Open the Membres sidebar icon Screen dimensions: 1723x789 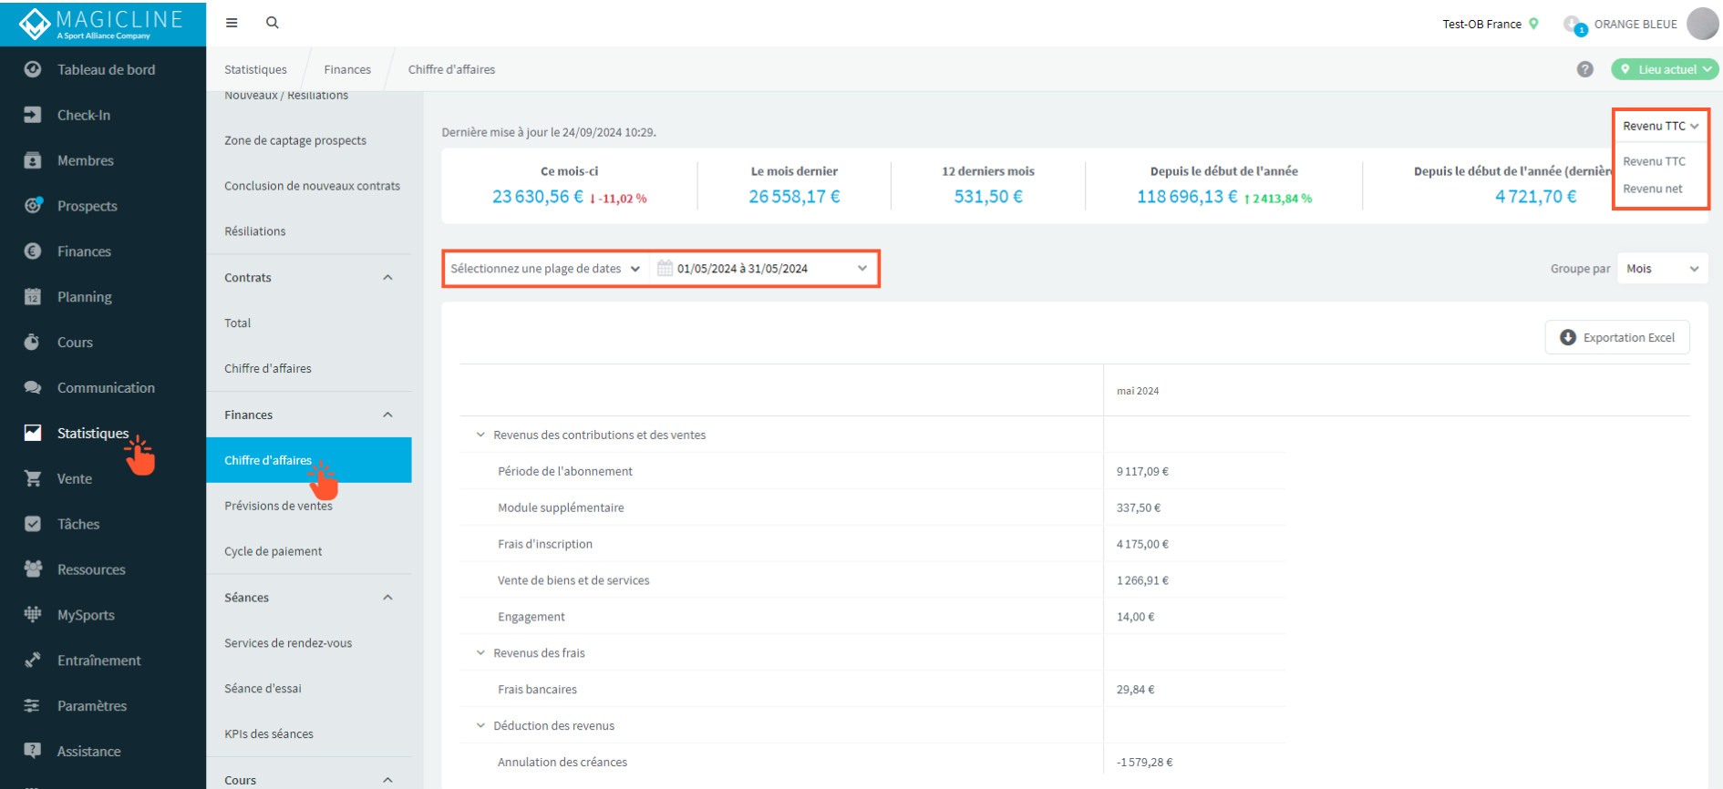tap(33, 160)
